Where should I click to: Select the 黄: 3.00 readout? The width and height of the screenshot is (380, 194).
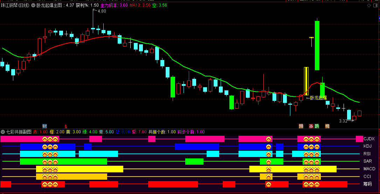coord(74,132)
